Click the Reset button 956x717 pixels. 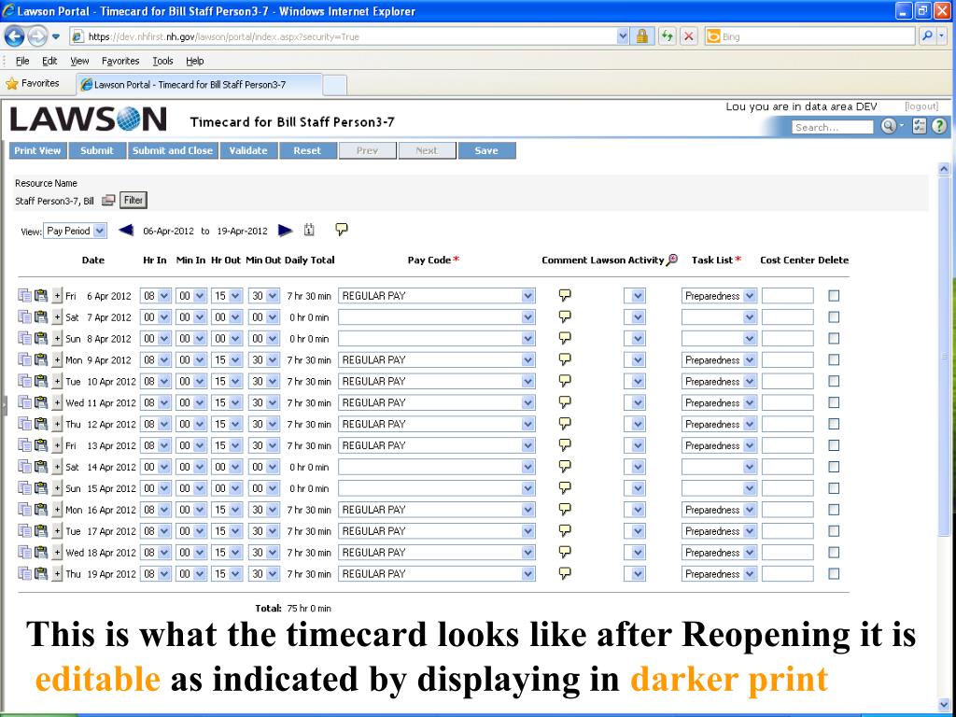point(307,150)
